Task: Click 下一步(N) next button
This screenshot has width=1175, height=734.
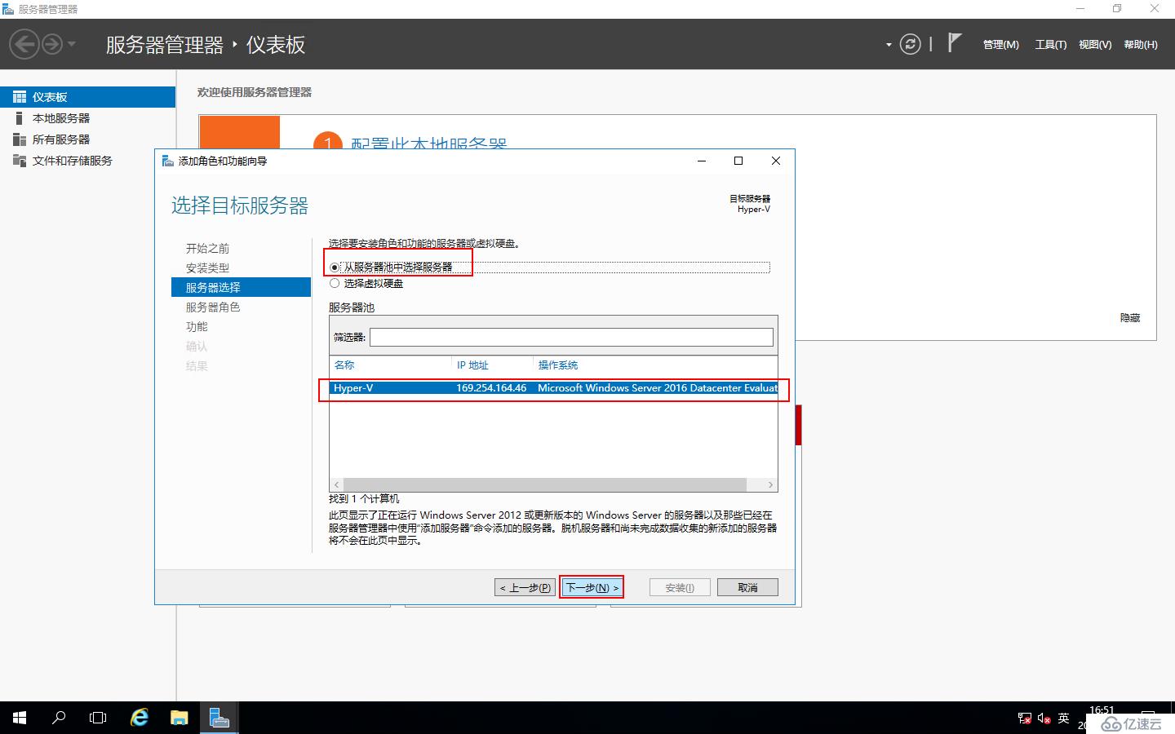Action: click(592, 587)
